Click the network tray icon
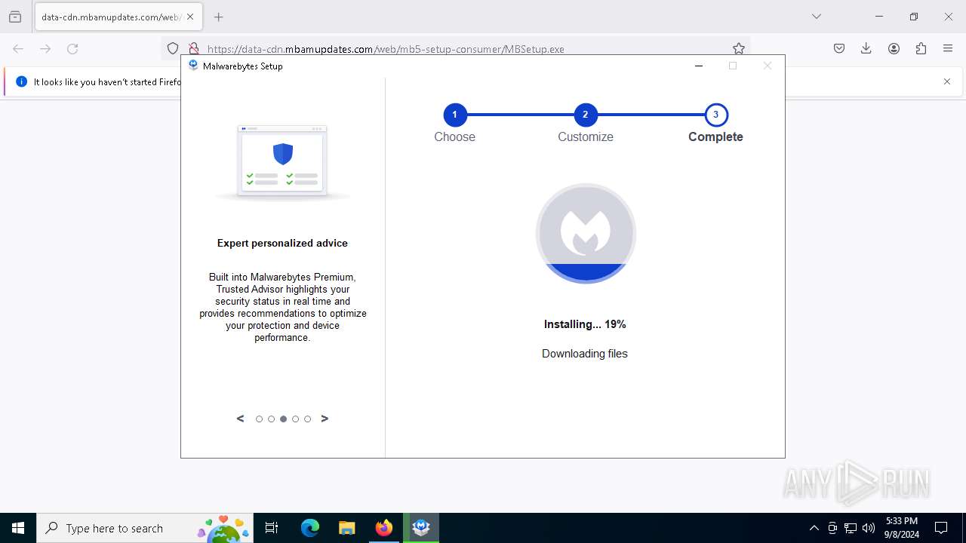The image size is (966, 543). [x=851, y=528]
